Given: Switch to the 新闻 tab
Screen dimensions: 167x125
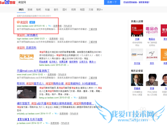Looking at the screenshot, I should pyautogui.click(x=30, y=10).
